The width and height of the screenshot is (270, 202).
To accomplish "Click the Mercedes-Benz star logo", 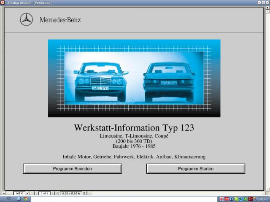I will click(x=26, y=19).
